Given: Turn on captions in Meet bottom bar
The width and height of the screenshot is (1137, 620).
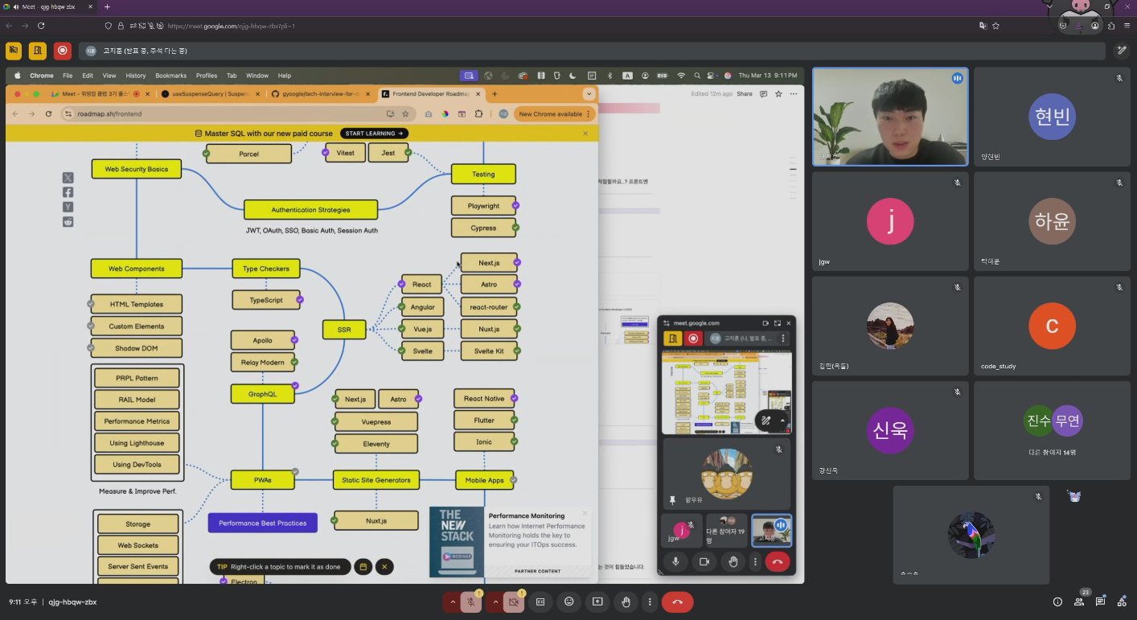Looking at the screenshot, I should click(x=540, y=602).
